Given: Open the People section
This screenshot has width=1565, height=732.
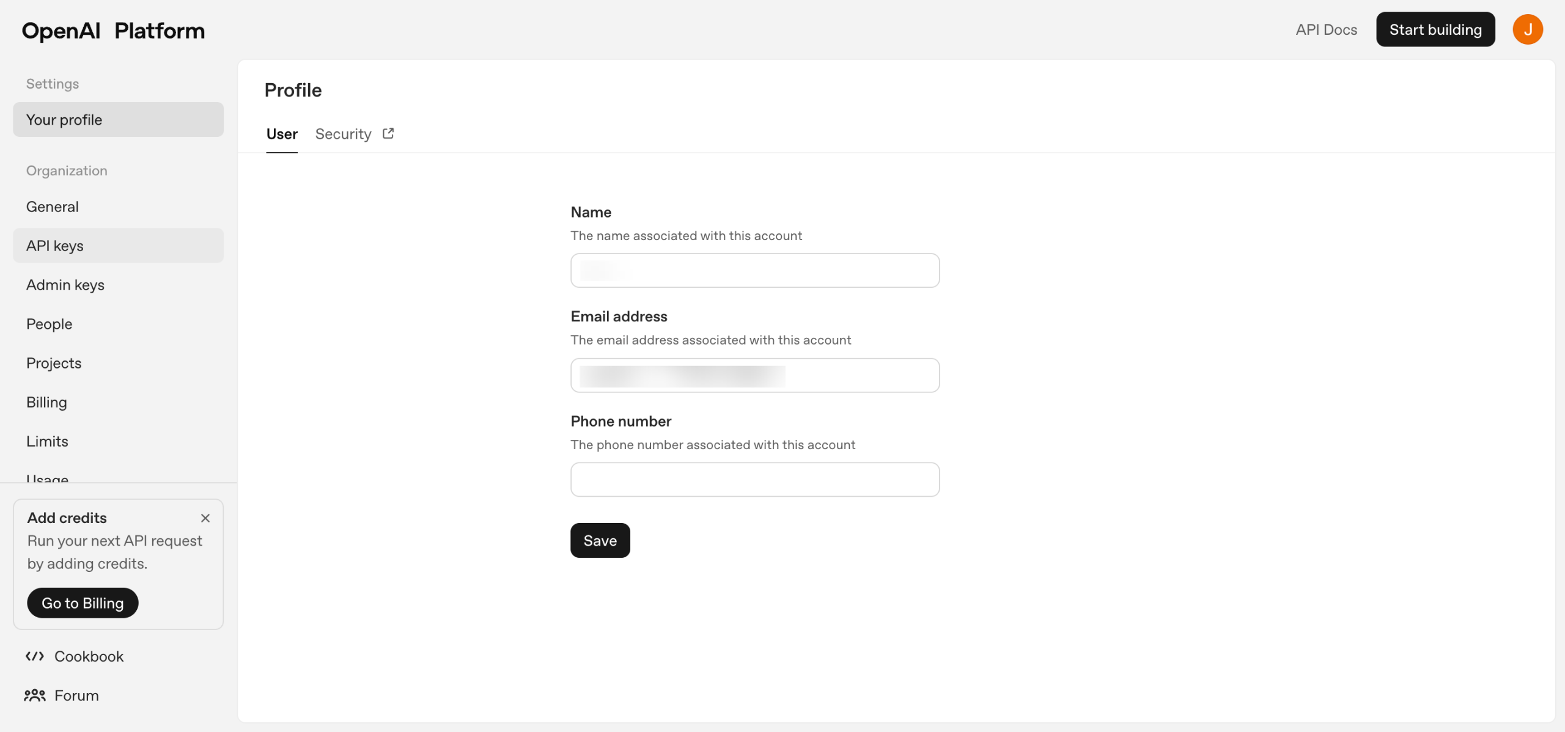Looking at the screenshot, I should pyautogui.click(x=49, y=324).
